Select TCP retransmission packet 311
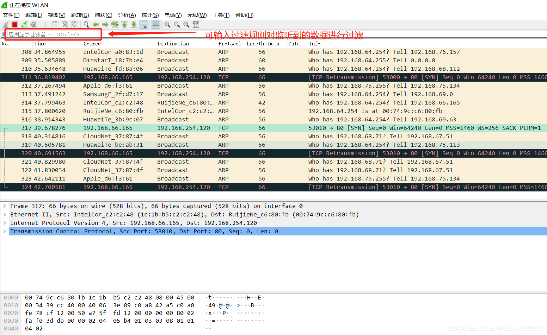Image resolution: width=547 pixels, height=335 pixels. tap(273, 77)
